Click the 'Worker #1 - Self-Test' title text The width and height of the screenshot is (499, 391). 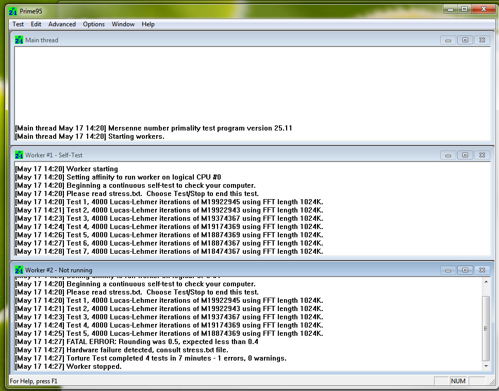pos(54,155)
